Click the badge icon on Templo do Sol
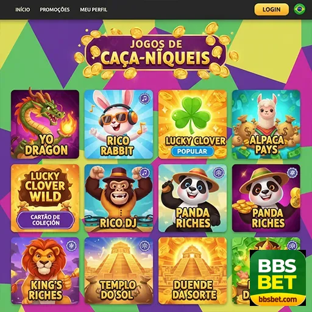This screenshot has width=312, height=312. tap(144, 246)
